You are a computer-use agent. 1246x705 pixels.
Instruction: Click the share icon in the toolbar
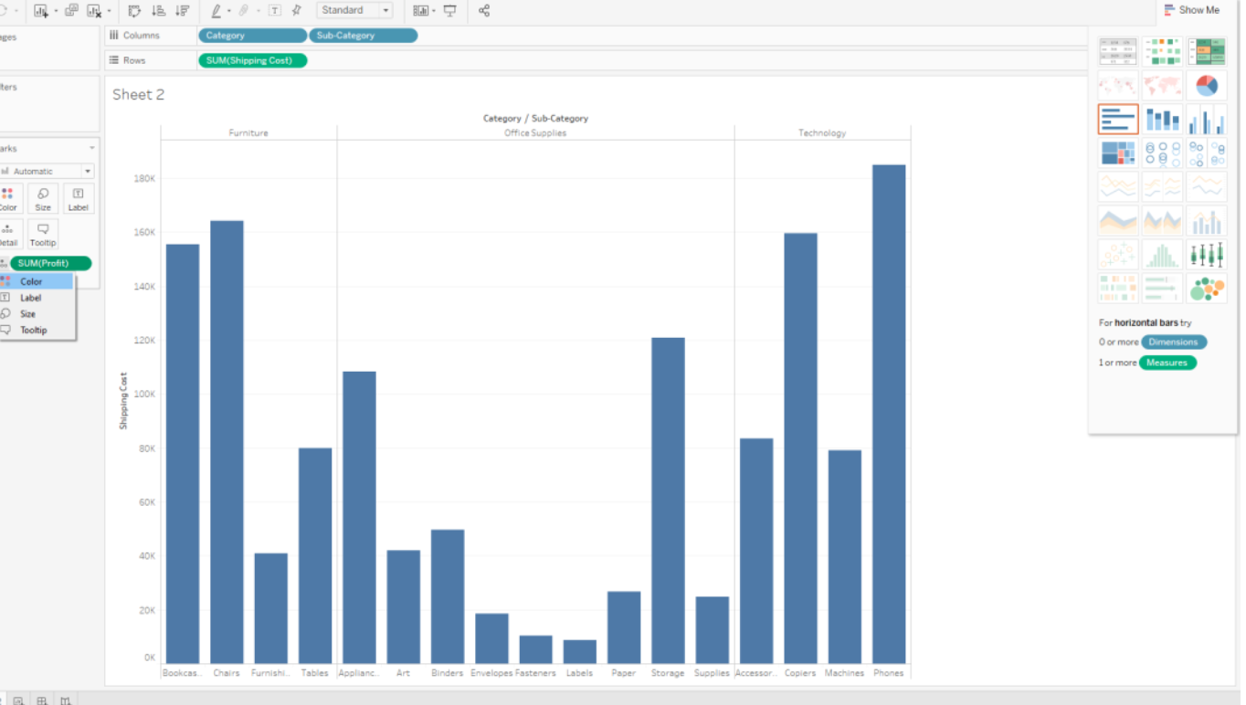[484, 11]
